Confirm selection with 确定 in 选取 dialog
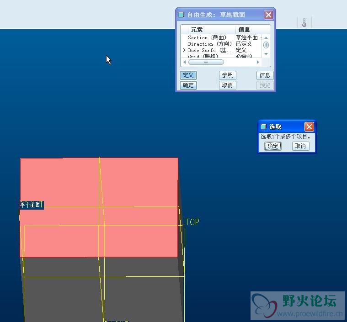The image size is (347, 322). 272,146
